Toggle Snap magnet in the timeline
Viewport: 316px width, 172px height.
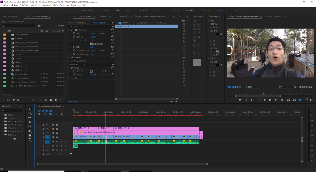click(45, 114)
